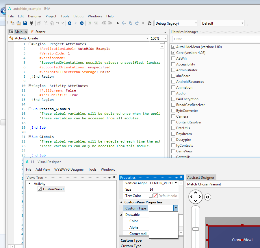Click the collapse double-arrow button in Abstract Designer

207,197
